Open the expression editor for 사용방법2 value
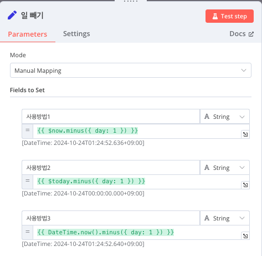 point(245,185)
